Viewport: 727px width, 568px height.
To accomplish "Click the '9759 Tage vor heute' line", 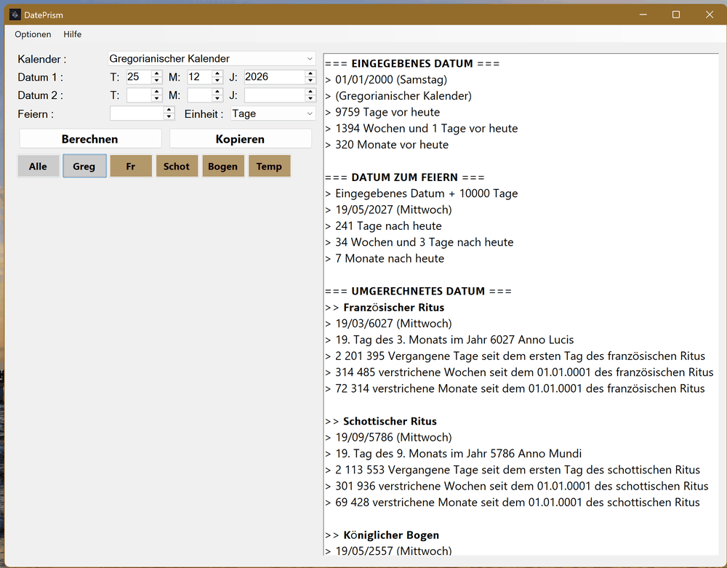I will [387, 112].
